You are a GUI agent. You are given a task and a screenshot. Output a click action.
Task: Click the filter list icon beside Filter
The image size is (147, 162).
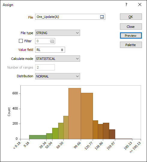point(52,41)
